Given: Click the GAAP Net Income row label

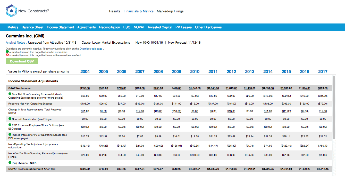Looking at the screenshot, I should pos(19,88).
